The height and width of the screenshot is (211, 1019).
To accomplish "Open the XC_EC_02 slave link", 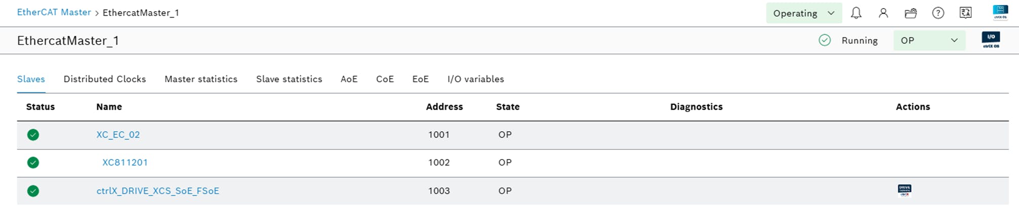I will [x=118, y=135].
